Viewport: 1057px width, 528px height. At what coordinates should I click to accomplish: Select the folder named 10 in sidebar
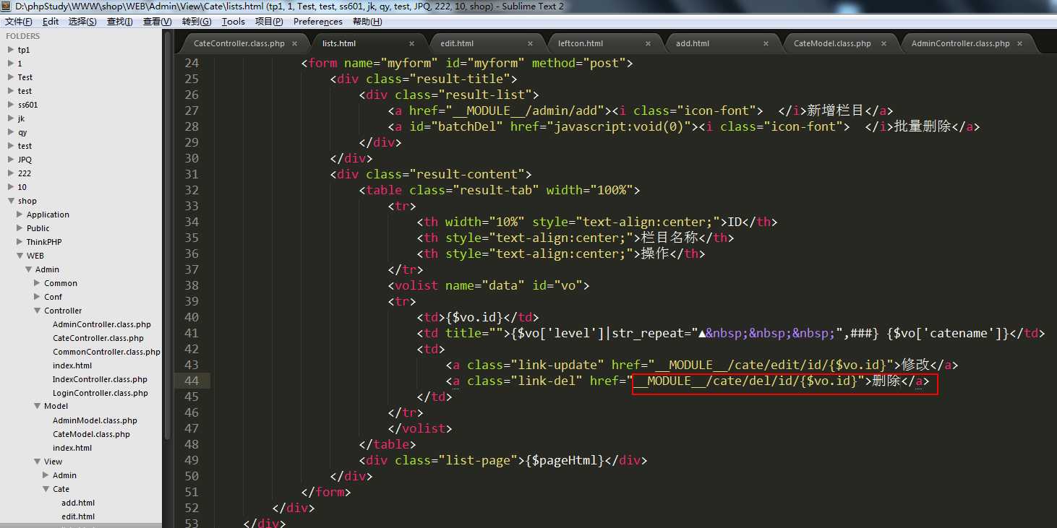(x=22, y=187)
